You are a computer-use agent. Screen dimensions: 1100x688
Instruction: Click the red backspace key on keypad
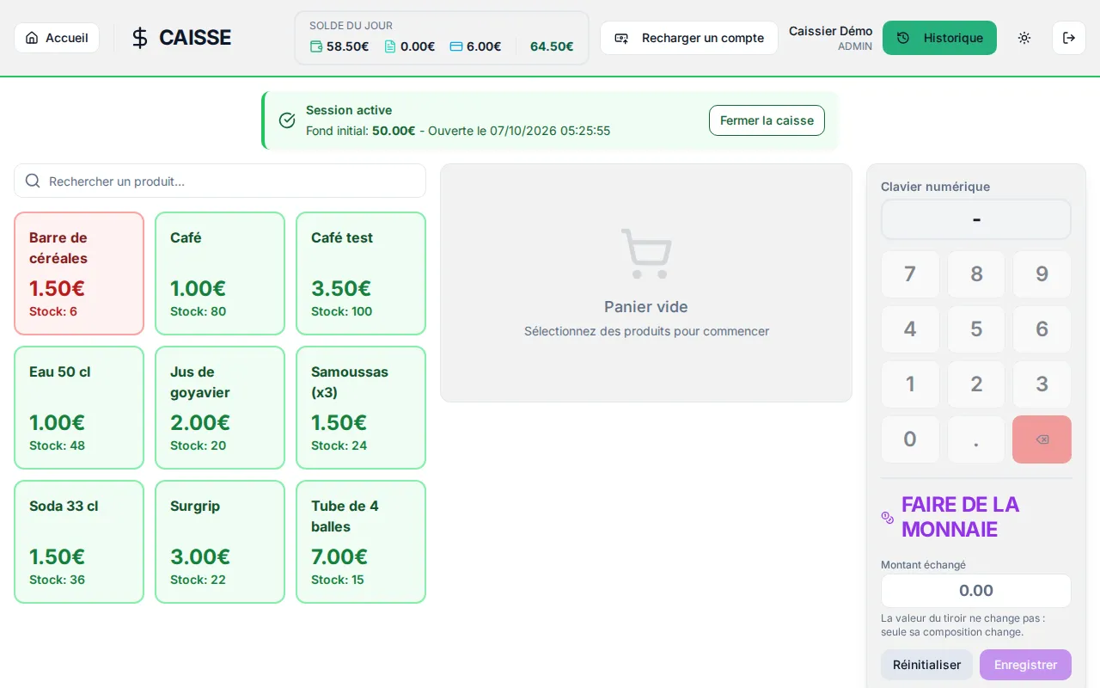click(1042, 439)
